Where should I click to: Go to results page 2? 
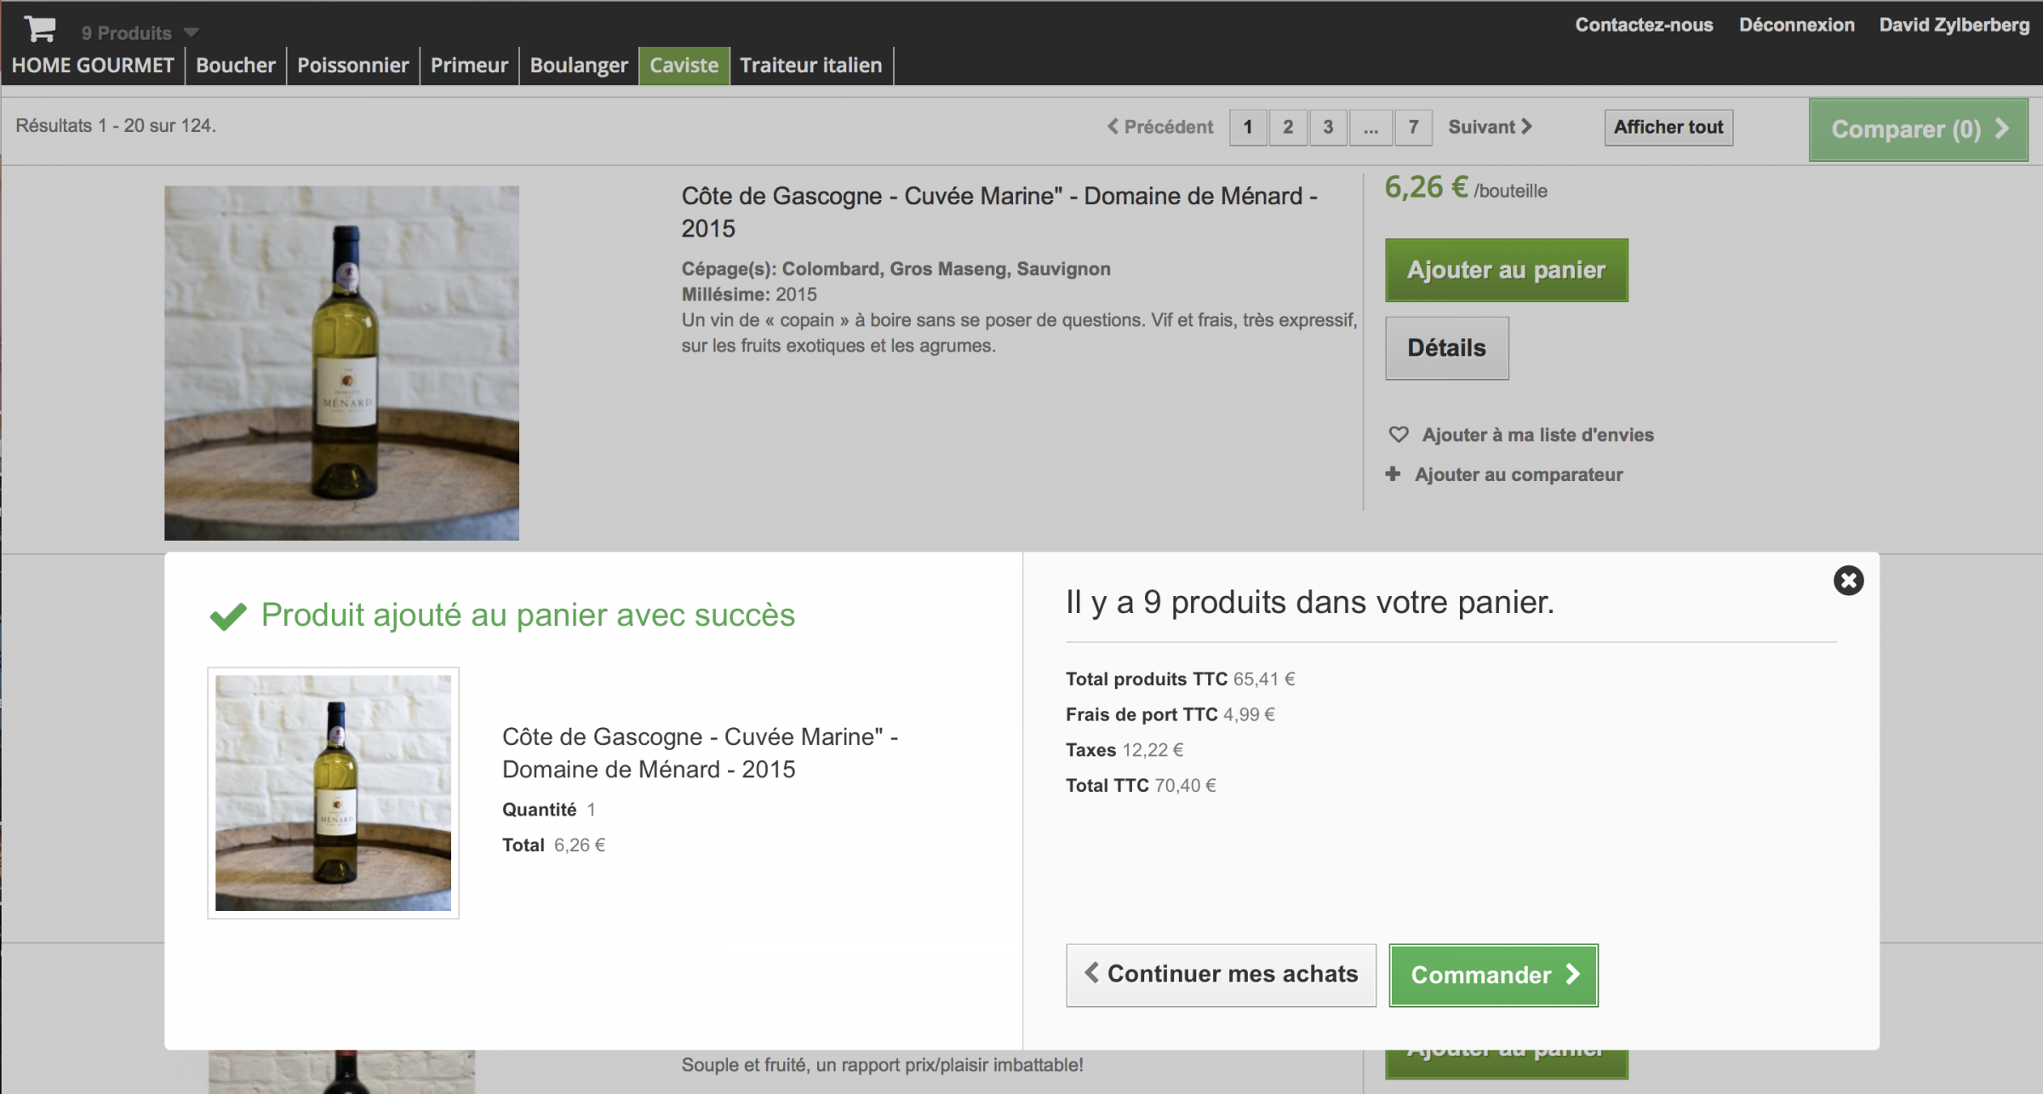point(1288,128)
